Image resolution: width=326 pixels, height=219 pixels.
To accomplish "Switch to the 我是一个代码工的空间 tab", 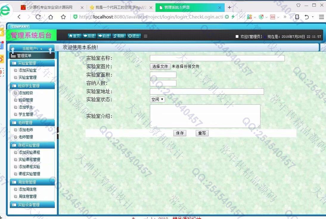I will [121, 7].
